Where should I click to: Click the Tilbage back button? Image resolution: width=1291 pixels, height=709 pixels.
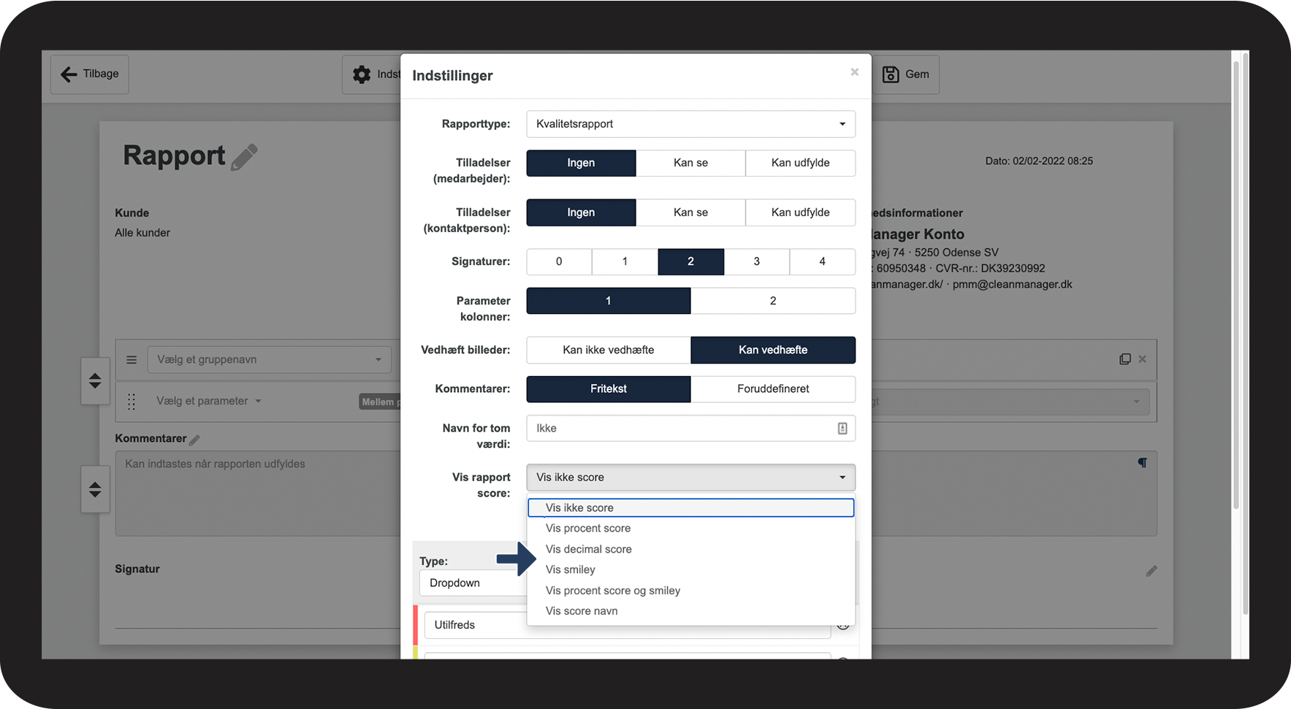pyautogui.click(x=90, y=74)
